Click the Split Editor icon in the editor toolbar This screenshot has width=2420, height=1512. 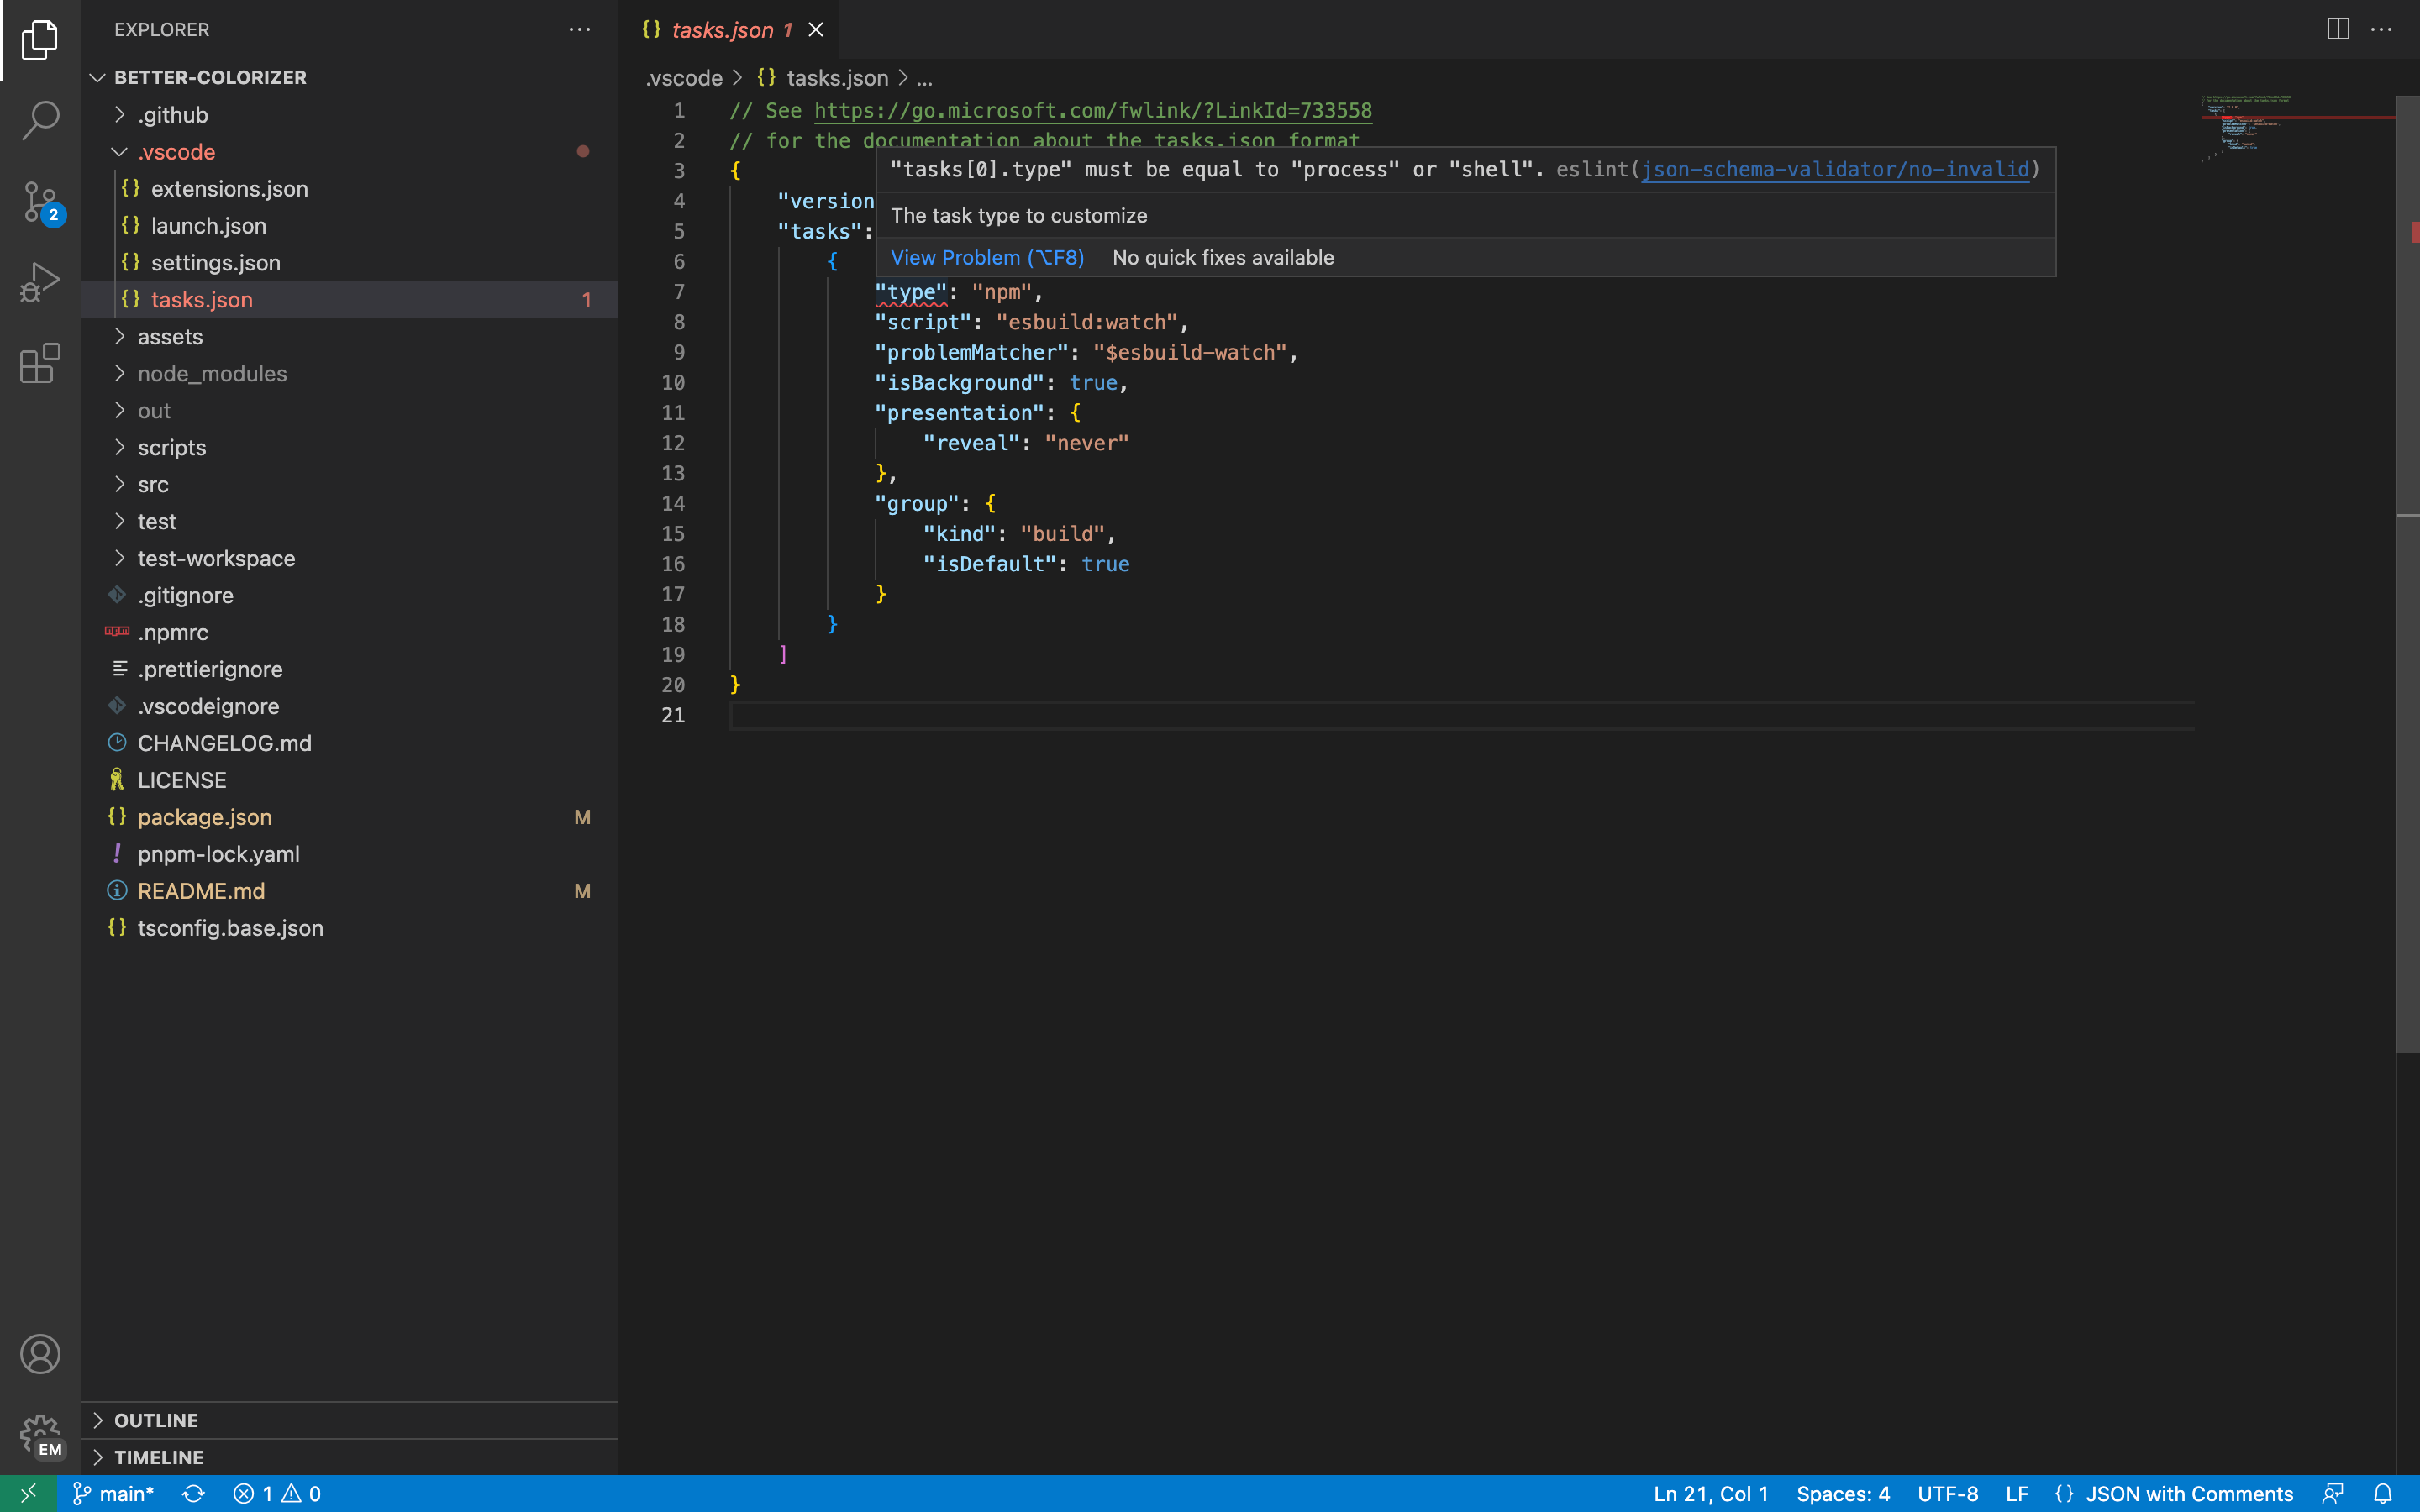click(2337, 29)
